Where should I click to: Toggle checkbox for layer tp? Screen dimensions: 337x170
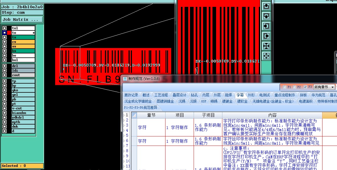tap(5, 81)
